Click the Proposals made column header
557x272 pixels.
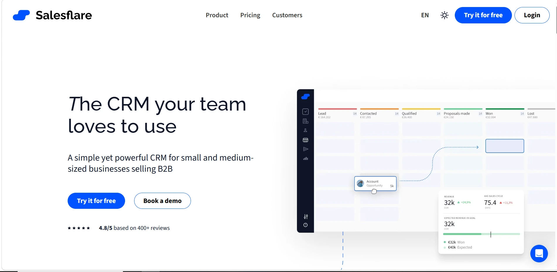point(463,113)
